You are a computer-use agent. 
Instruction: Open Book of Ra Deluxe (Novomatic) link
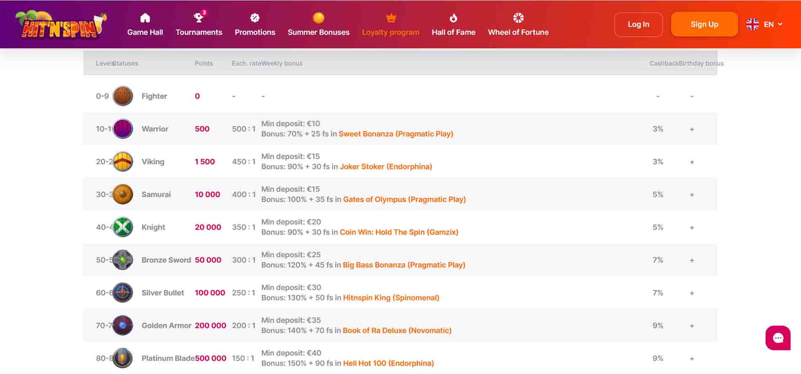coord(397,331)
